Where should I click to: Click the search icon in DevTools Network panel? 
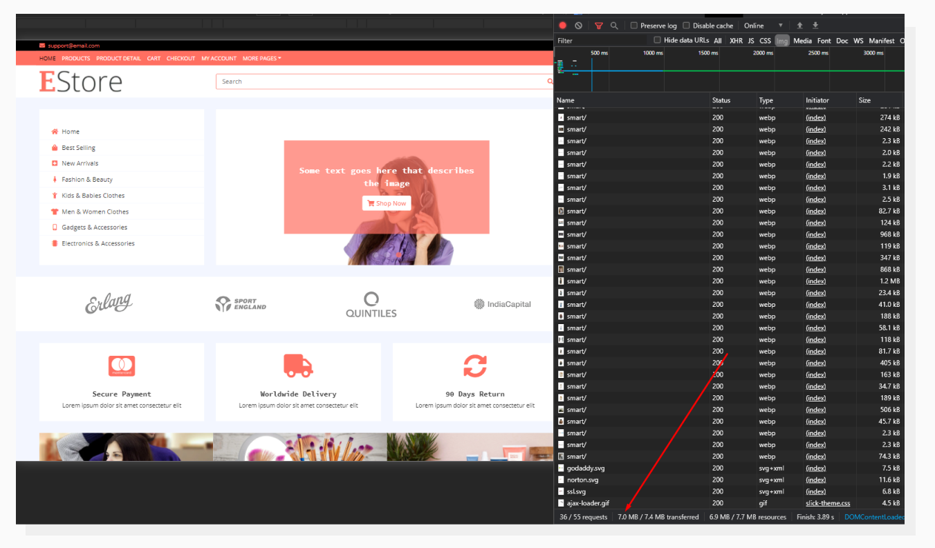614,25
